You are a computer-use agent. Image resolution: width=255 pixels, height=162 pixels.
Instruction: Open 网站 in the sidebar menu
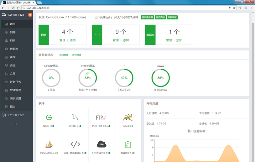13,32
